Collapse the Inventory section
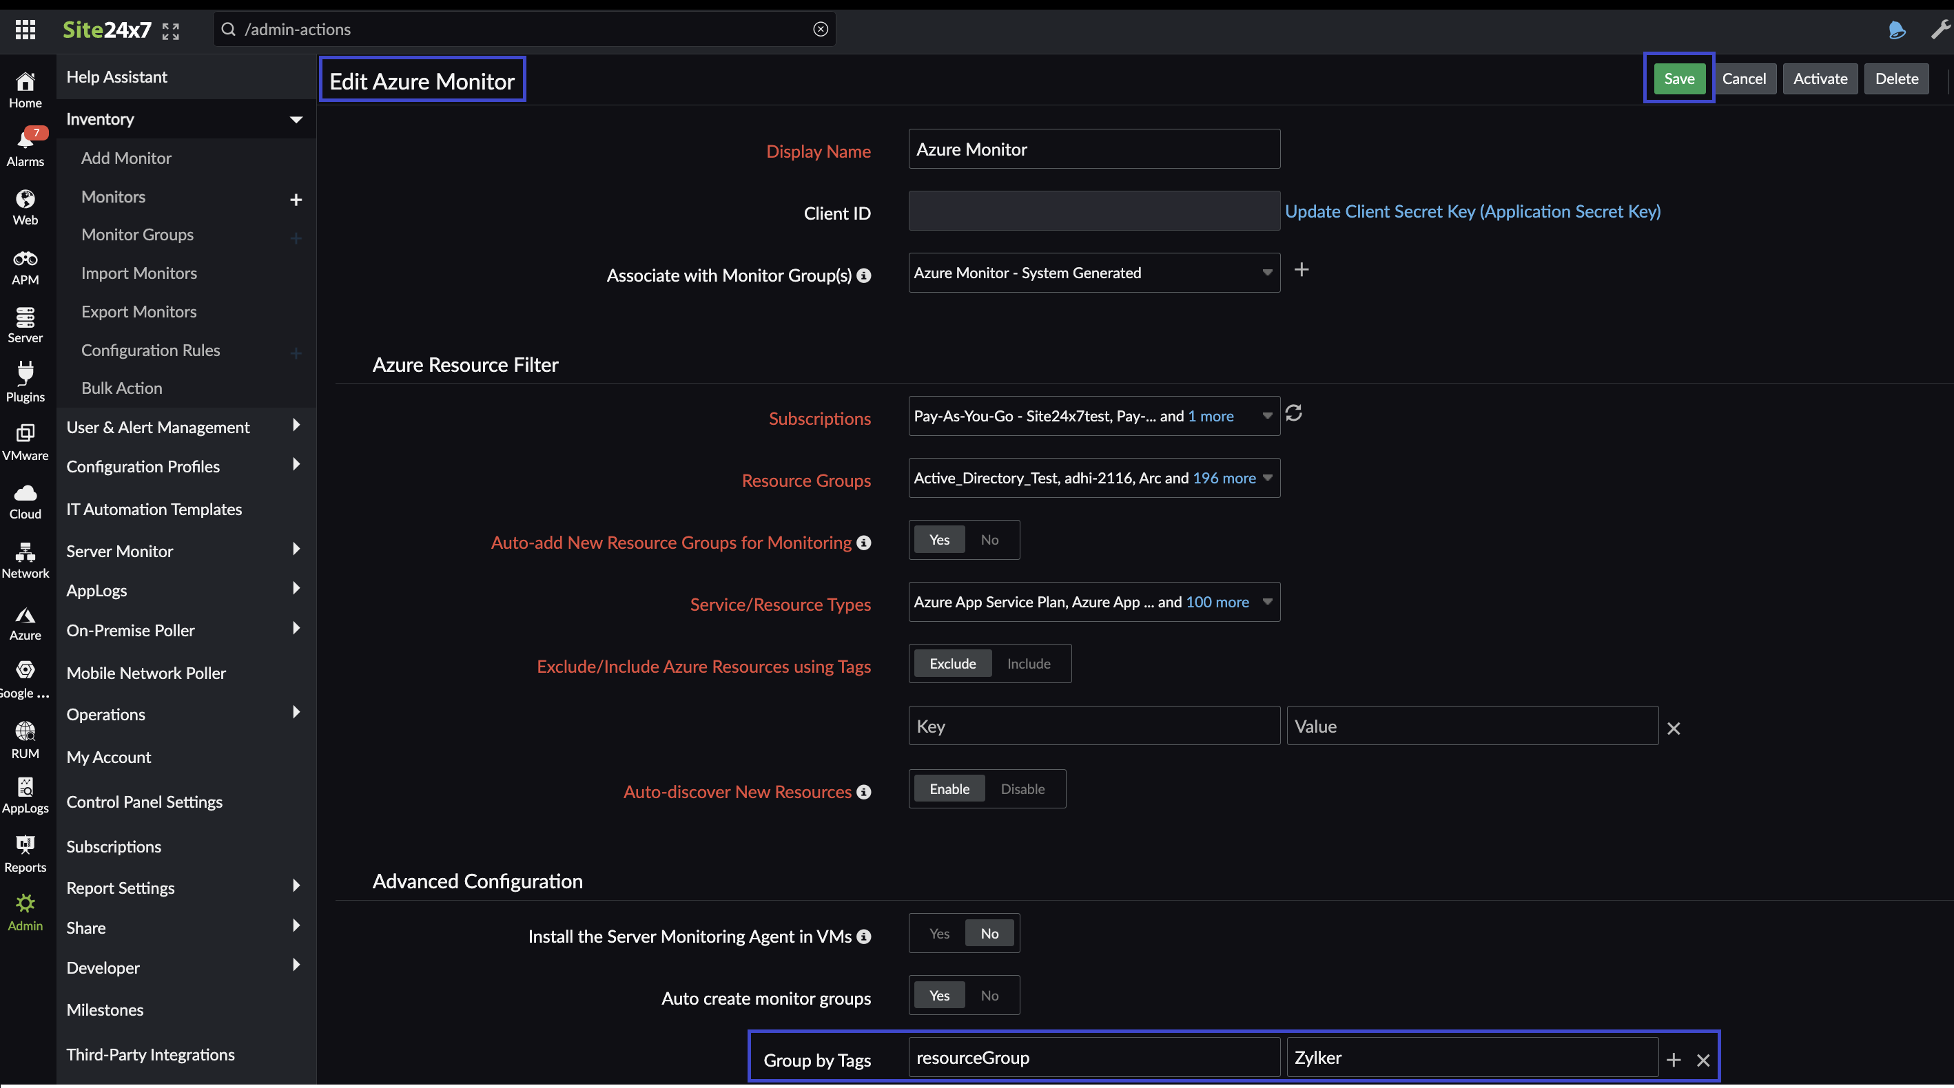The height and width of the screenshot is (1088, 1954). click(x=296, y=120)
